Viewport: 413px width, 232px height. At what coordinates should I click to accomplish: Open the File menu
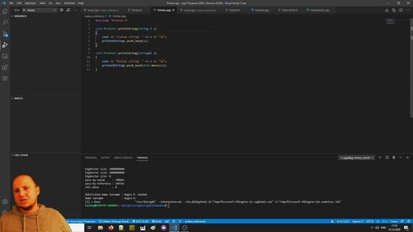point(11,3)
